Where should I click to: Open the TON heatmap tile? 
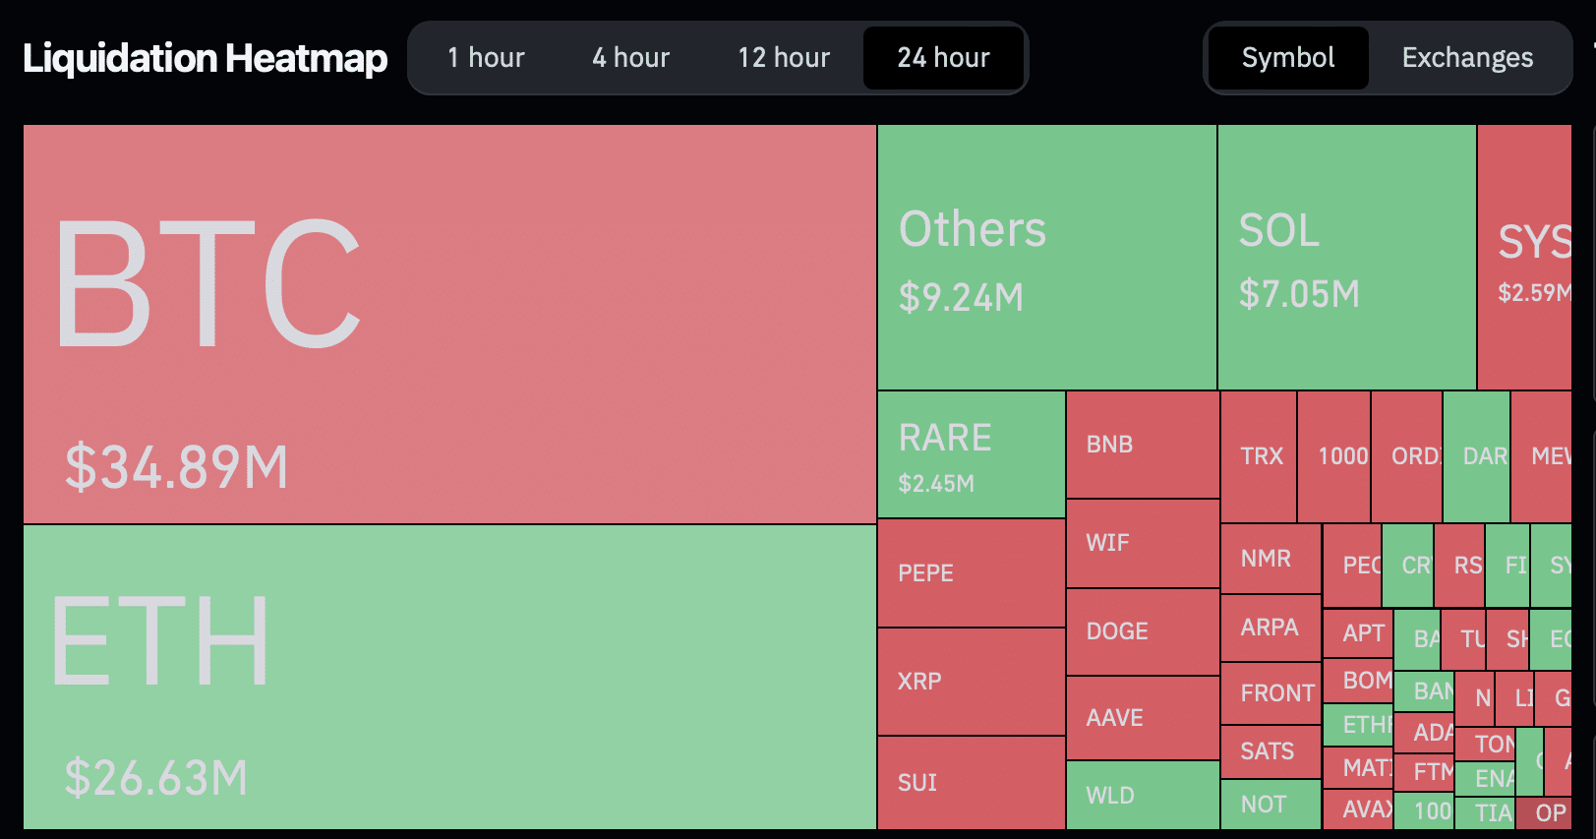coord(1485,745)
